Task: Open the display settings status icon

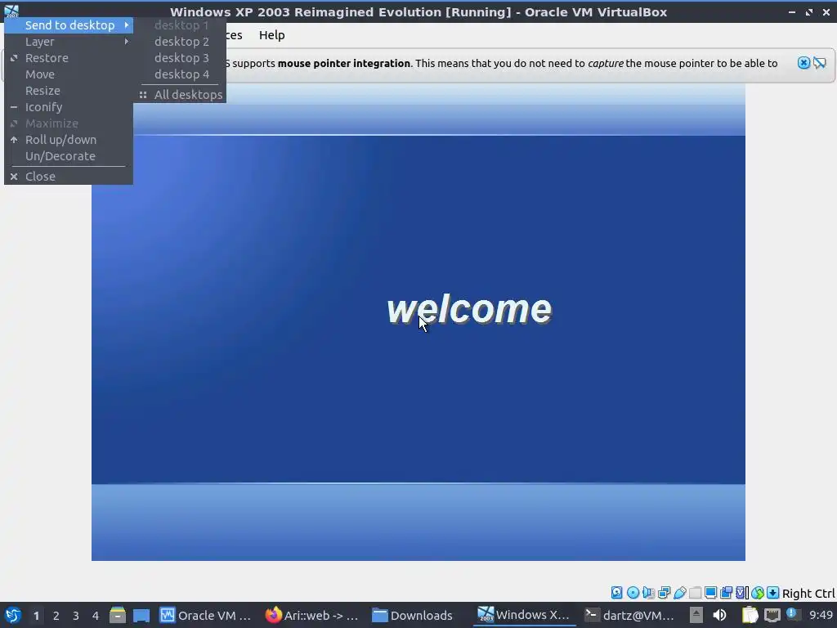Action: (710, 592)
